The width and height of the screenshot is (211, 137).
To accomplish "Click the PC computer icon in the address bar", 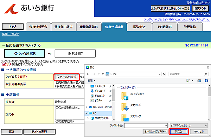I will click(108, 74).
